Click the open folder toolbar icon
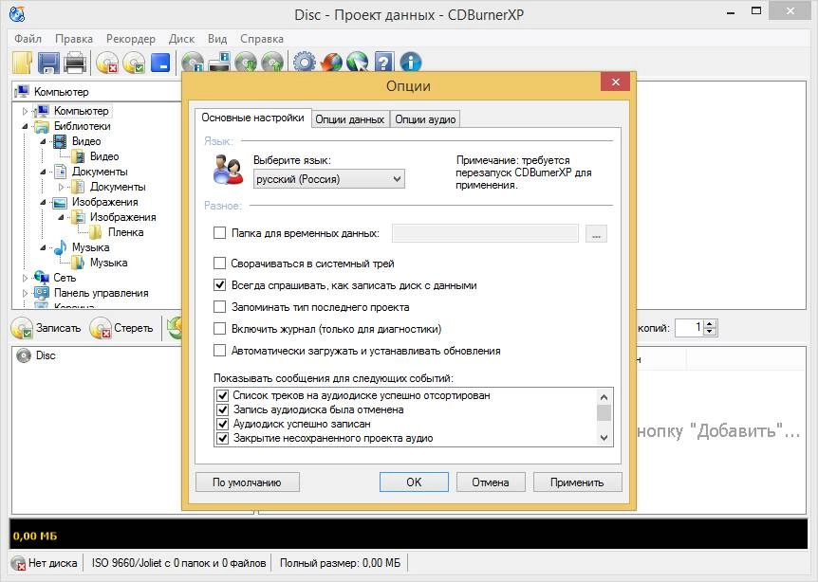818x582 pixels. click(x=22, y=63)
